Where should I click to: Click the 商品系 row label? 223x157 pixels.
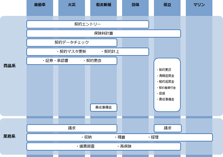pyautogui.click(x=9, y=66)
